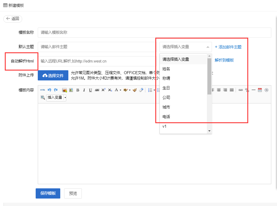Open the font color dropdown arrow

coord(120,90)
